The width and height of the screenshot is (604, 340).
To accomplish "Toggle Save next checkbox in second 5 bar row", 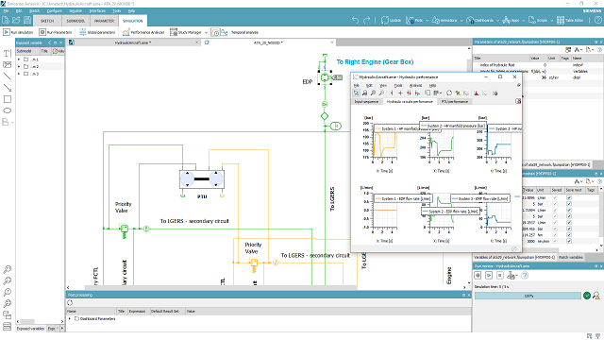I will pos(569,216).
